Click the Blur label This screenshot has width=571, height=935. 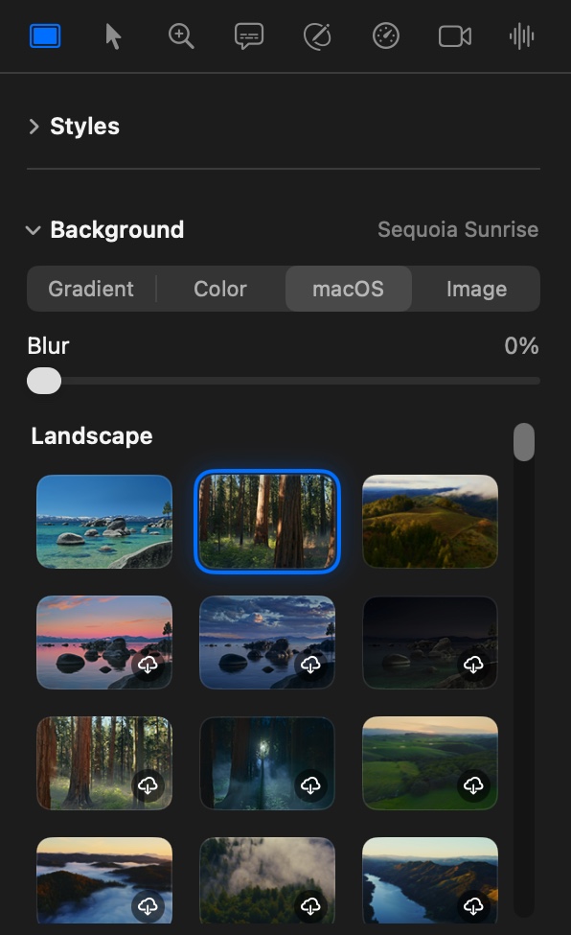pyautogui.click(x=48, y=346)
